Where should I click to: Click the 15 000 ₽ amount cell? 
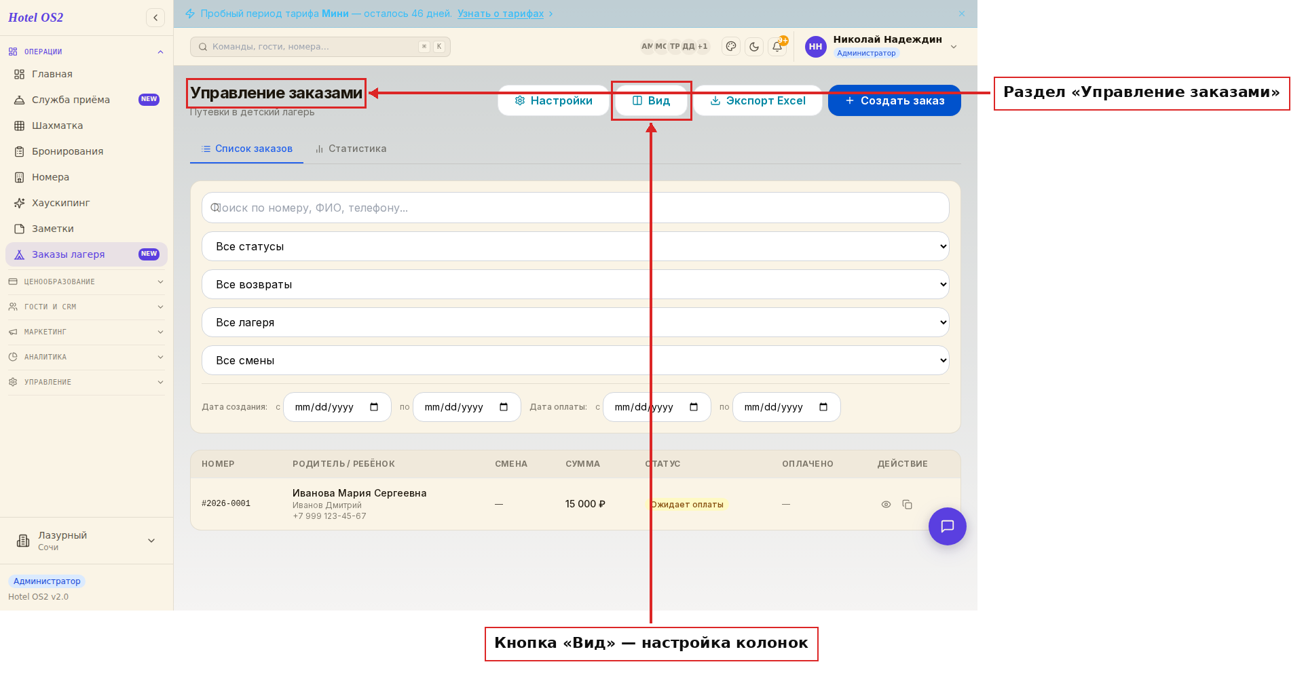point(585,504)
